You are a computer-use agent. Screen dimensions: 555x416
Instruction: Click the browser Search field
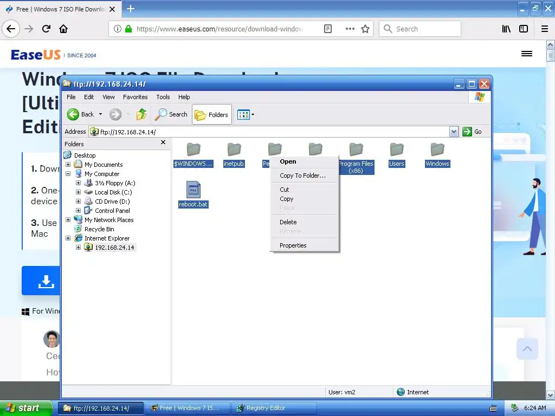pyautogui.click(x=420, y=29)
